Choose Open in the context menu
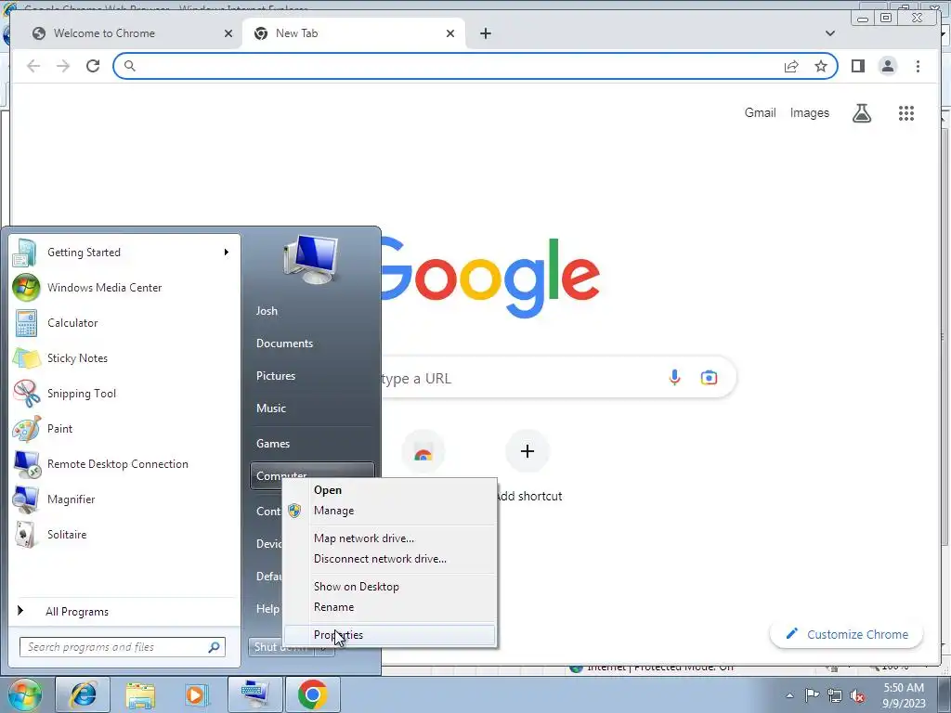The height and width of the screenshot is (713, 951). click(390, 490)
